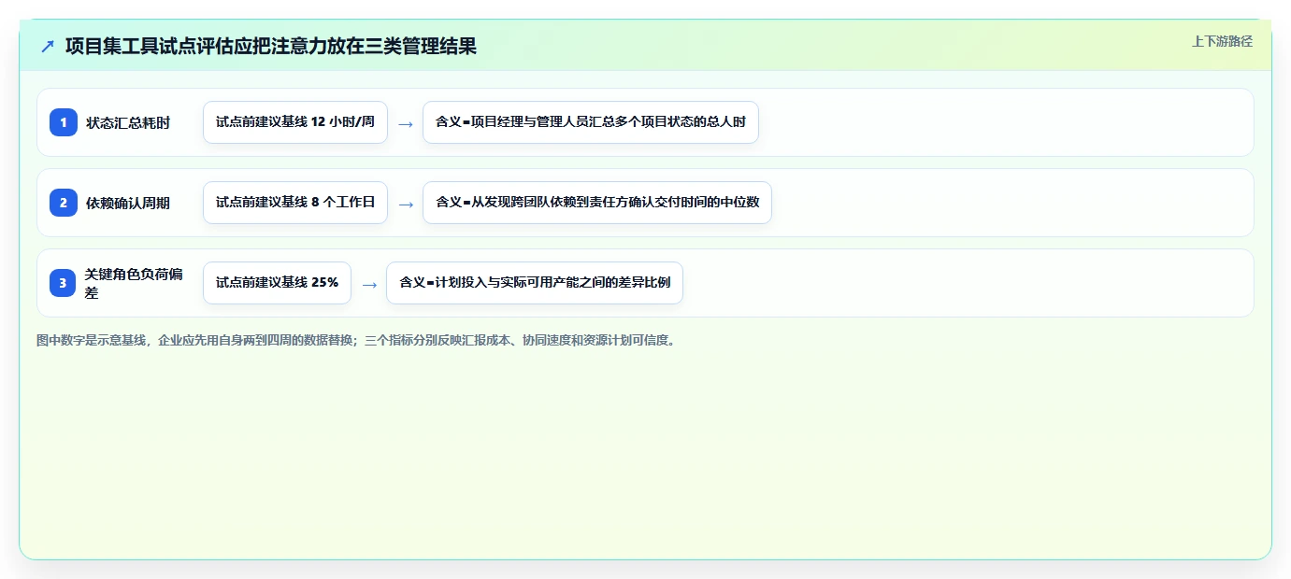Select the number 1 badge
The image size is (1291, 579).
point(64,122)
